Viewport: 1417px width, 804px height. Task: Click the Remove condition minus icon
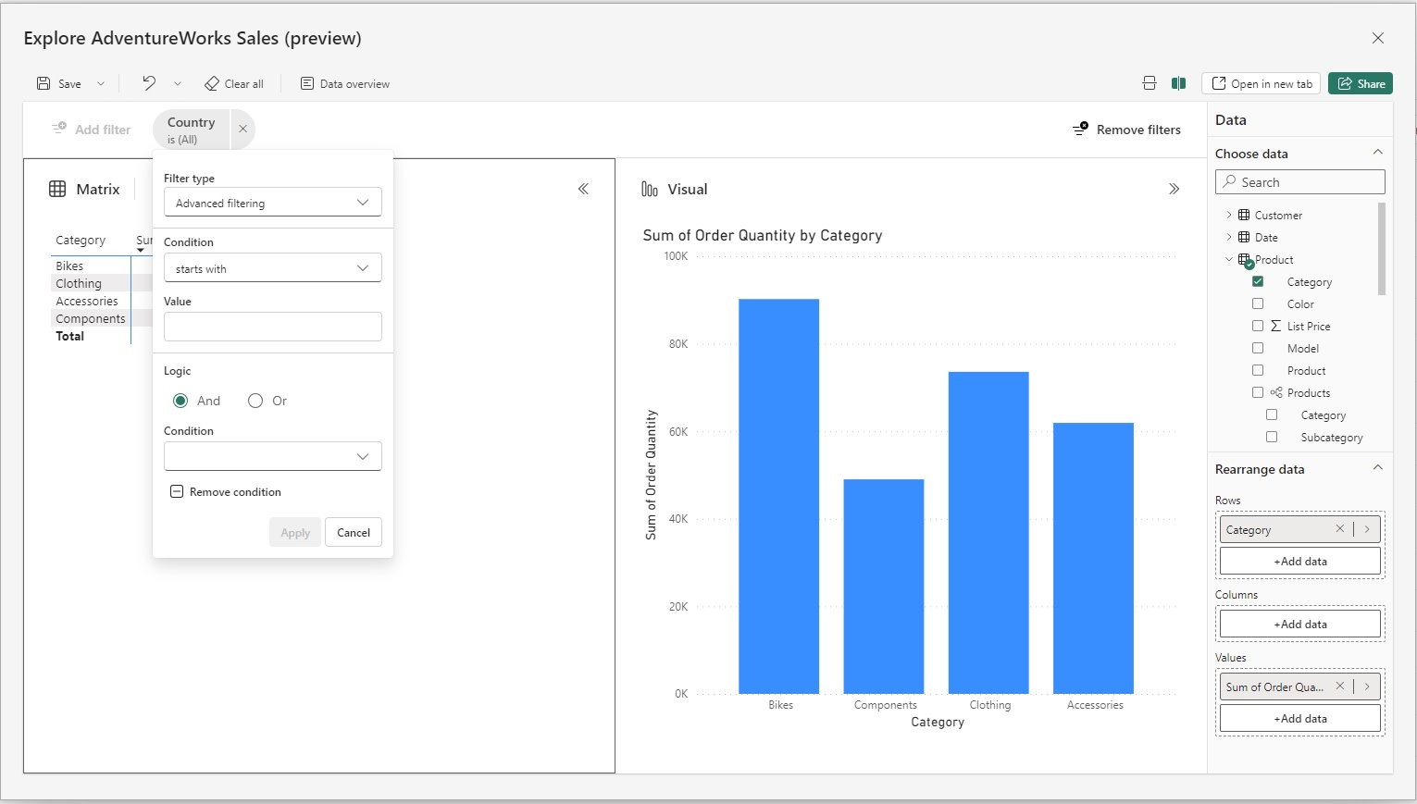tap(177, 491)
